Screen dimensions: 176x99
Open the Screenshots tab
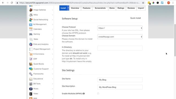point(100,8)
